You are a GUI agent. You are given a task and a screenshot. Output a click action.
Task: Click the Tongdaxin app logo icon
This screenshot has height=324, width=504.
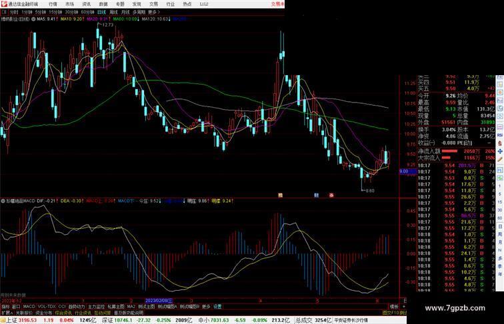[4, 4]
